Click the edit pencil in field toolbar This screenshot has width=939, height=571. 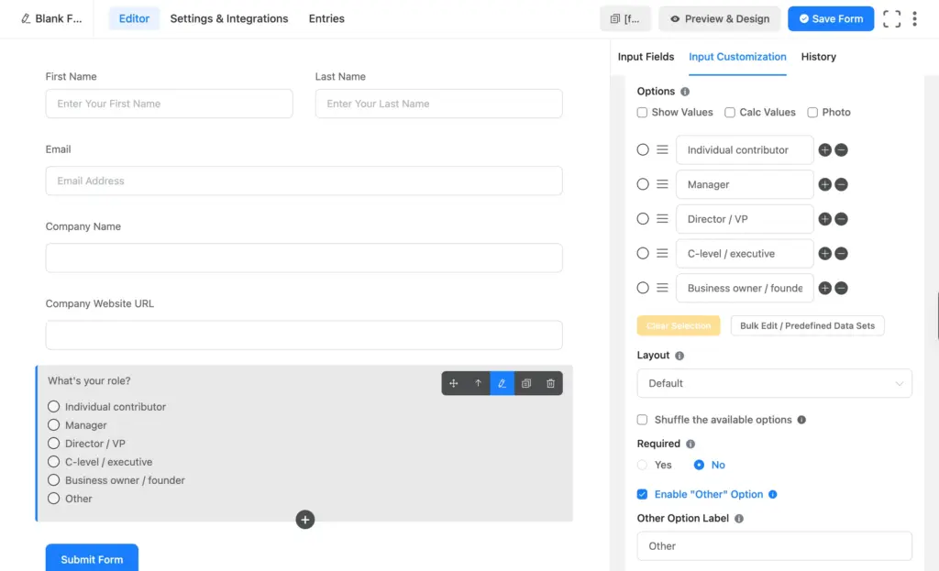[x=502, y=383]
